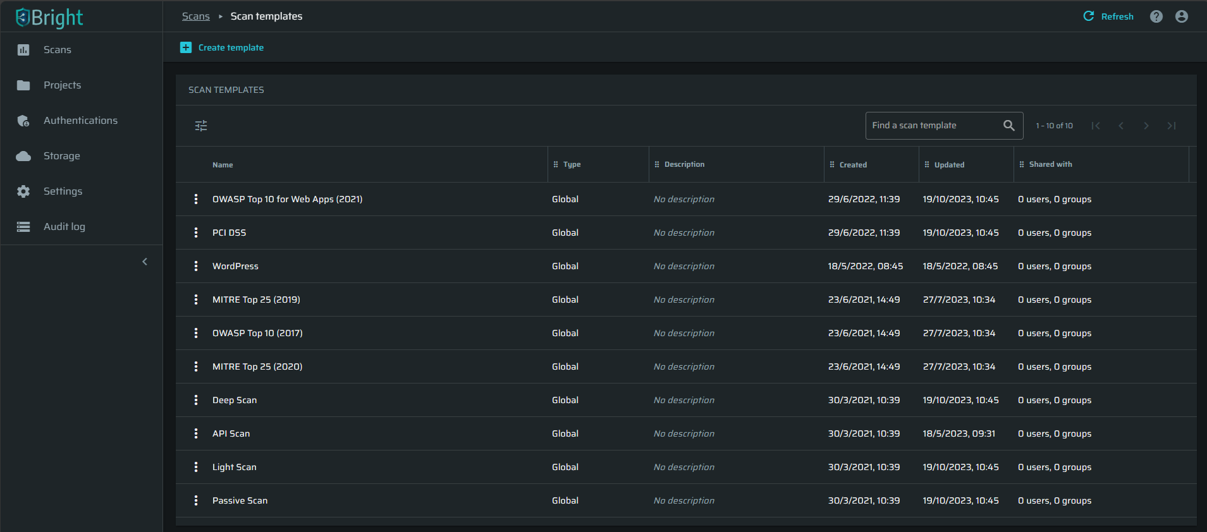
Task: Go to the previous page of results
Action: (1121, 126)
